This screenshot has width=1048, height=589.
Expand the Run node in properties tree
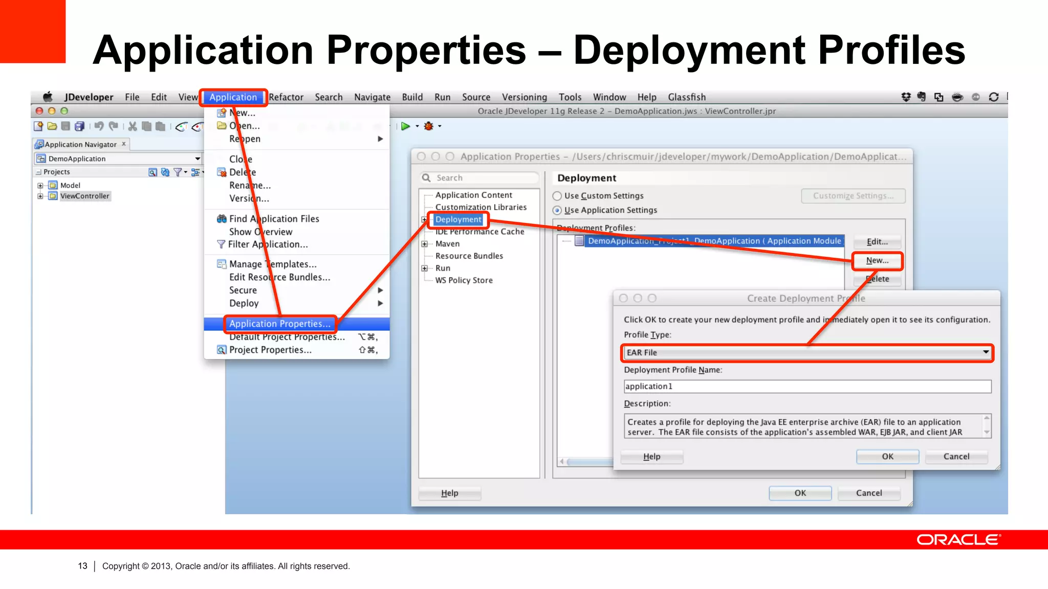424,268
